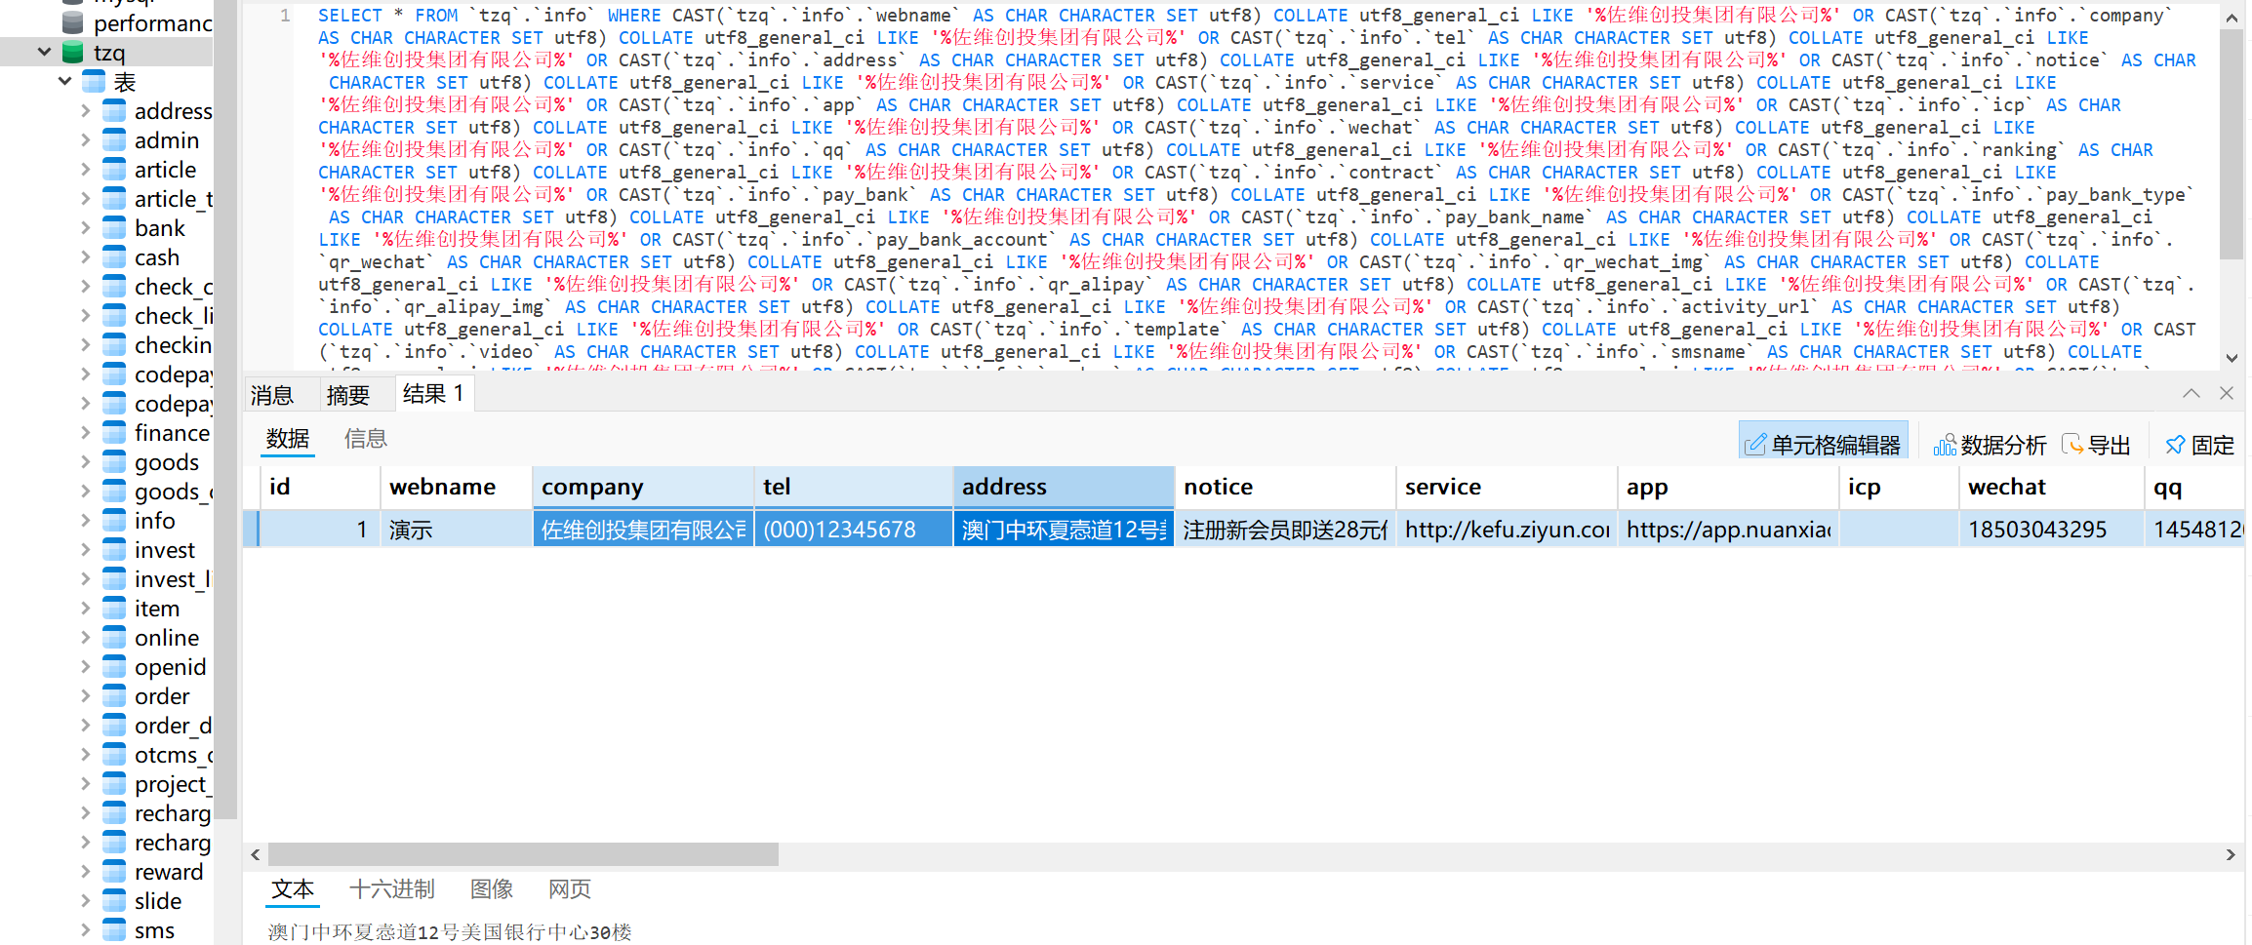Click the admin table icon

[114, 140]
